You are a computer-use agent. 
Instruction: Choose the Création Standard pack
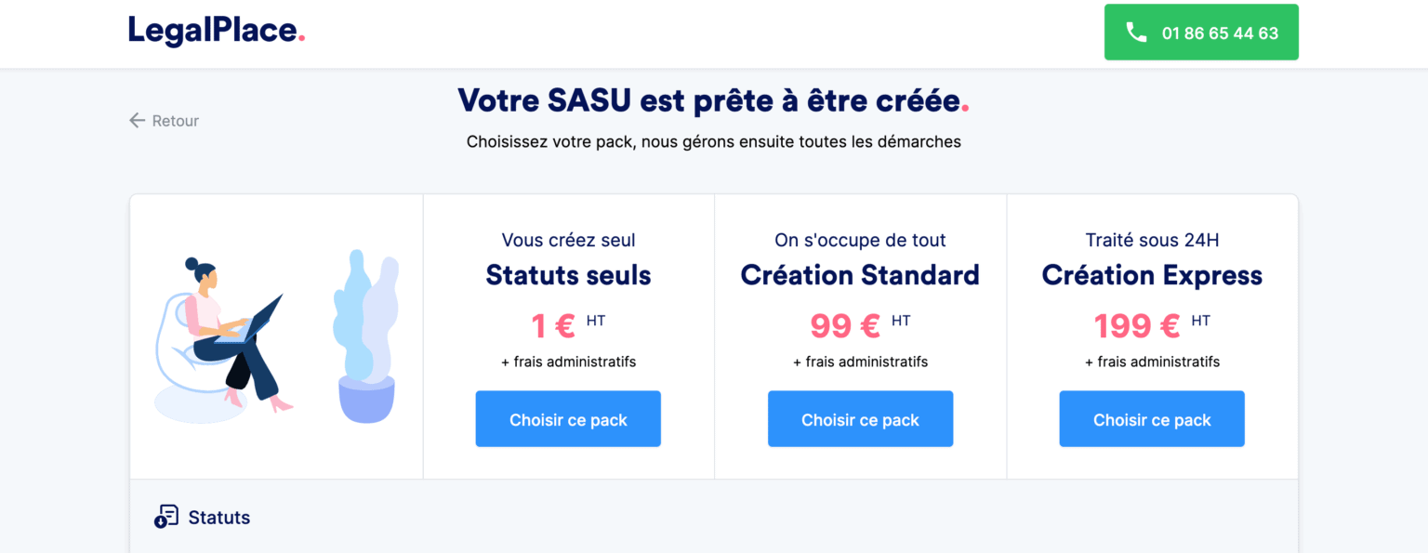click(x=860, y=418)
